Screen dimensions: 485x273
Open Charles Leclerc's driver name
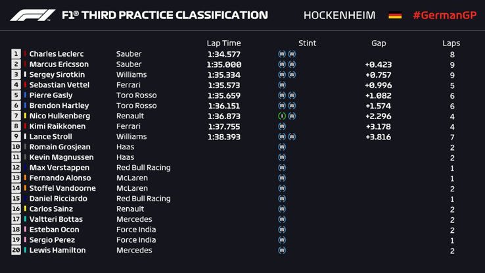click(57, 54)
